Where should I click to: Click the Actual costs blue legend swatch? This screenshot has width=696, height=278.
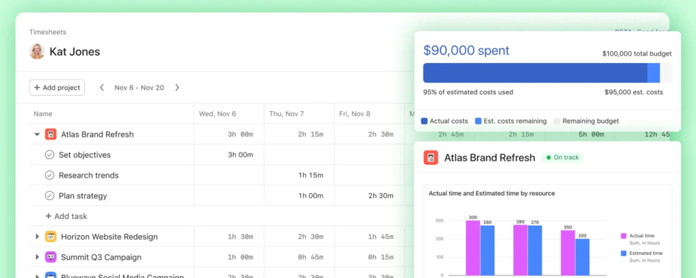(x=424, y=121)
